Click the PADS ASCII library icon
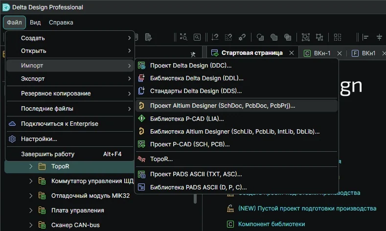This screenshot has width=386, height=231. (x=141, y=187)
